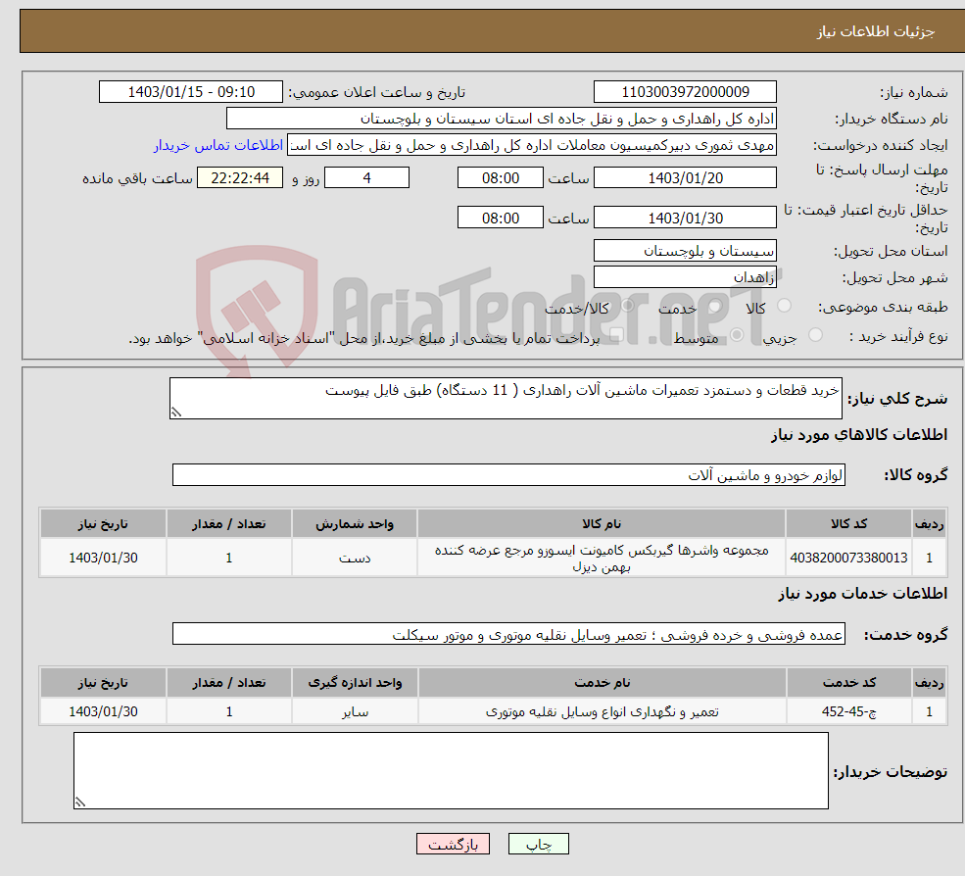The width and height of the screenshot is (965, 876).
Task: Click the price validity date 1403/01/30 field
Action: 685,218
